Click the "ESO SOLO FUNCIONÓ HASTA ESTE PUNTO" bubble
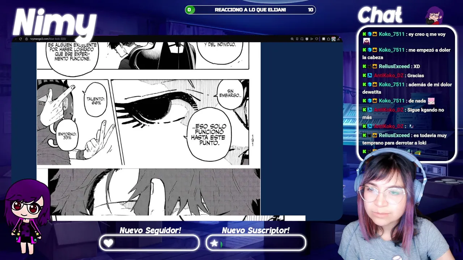The width and height of the screenshot is (463, 260). click(x=208, y=134)
